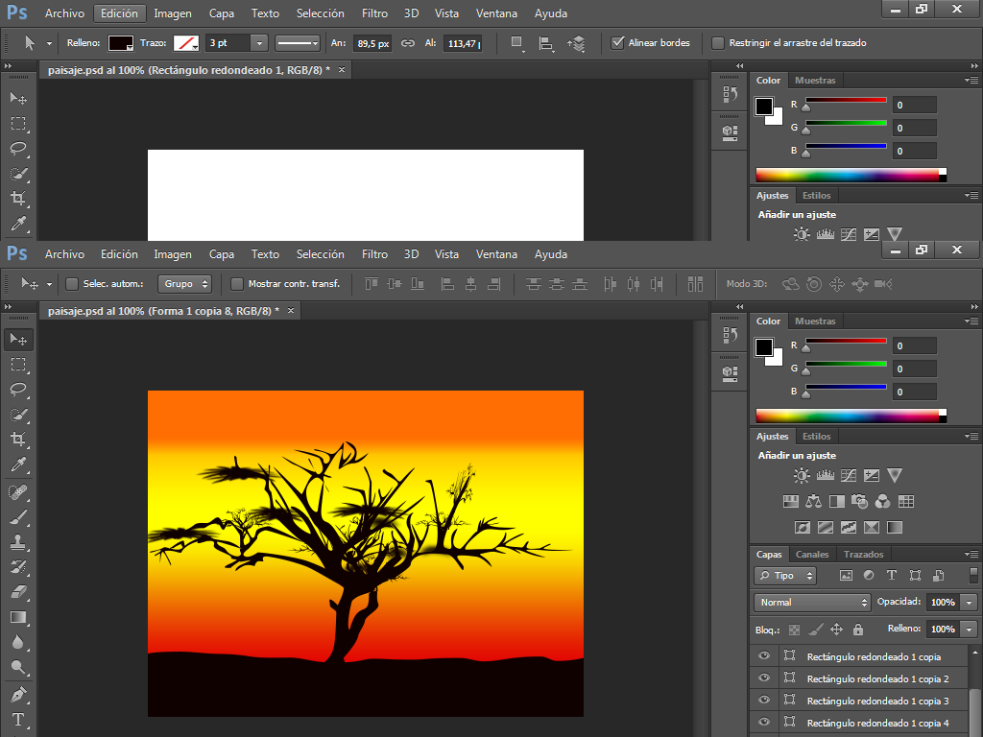Hide the Rectángulo redondeado 1 copia 4 layer
The width and height of the screenshot is (983, 737).
(763, 722)
